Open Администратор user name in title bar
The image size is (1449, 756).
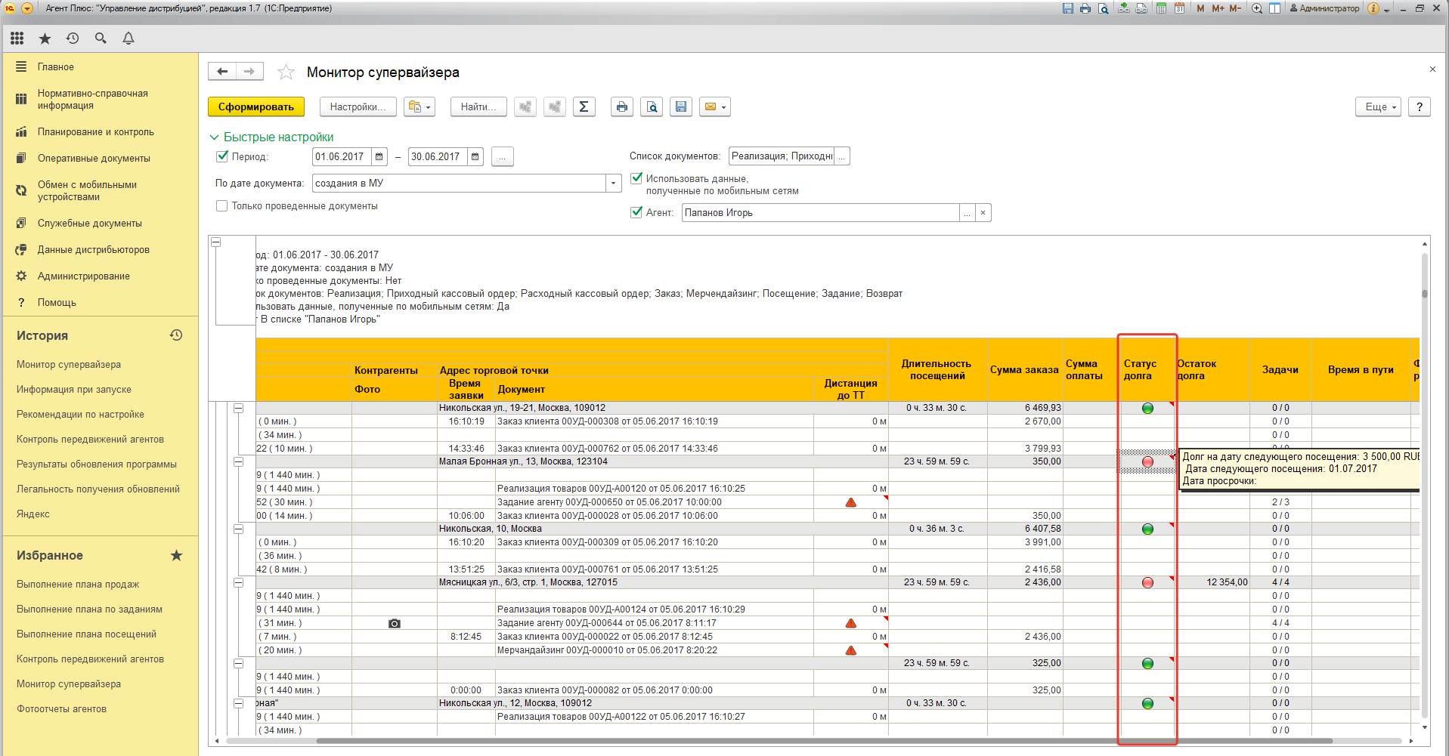click(x=1330, y=8)
